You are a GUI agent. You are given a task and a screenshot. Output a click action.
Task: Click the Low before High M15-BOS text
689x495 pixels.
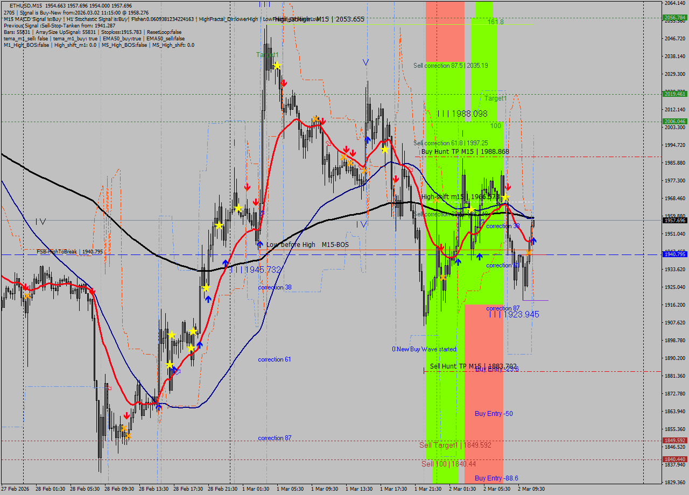coord(307,244)
